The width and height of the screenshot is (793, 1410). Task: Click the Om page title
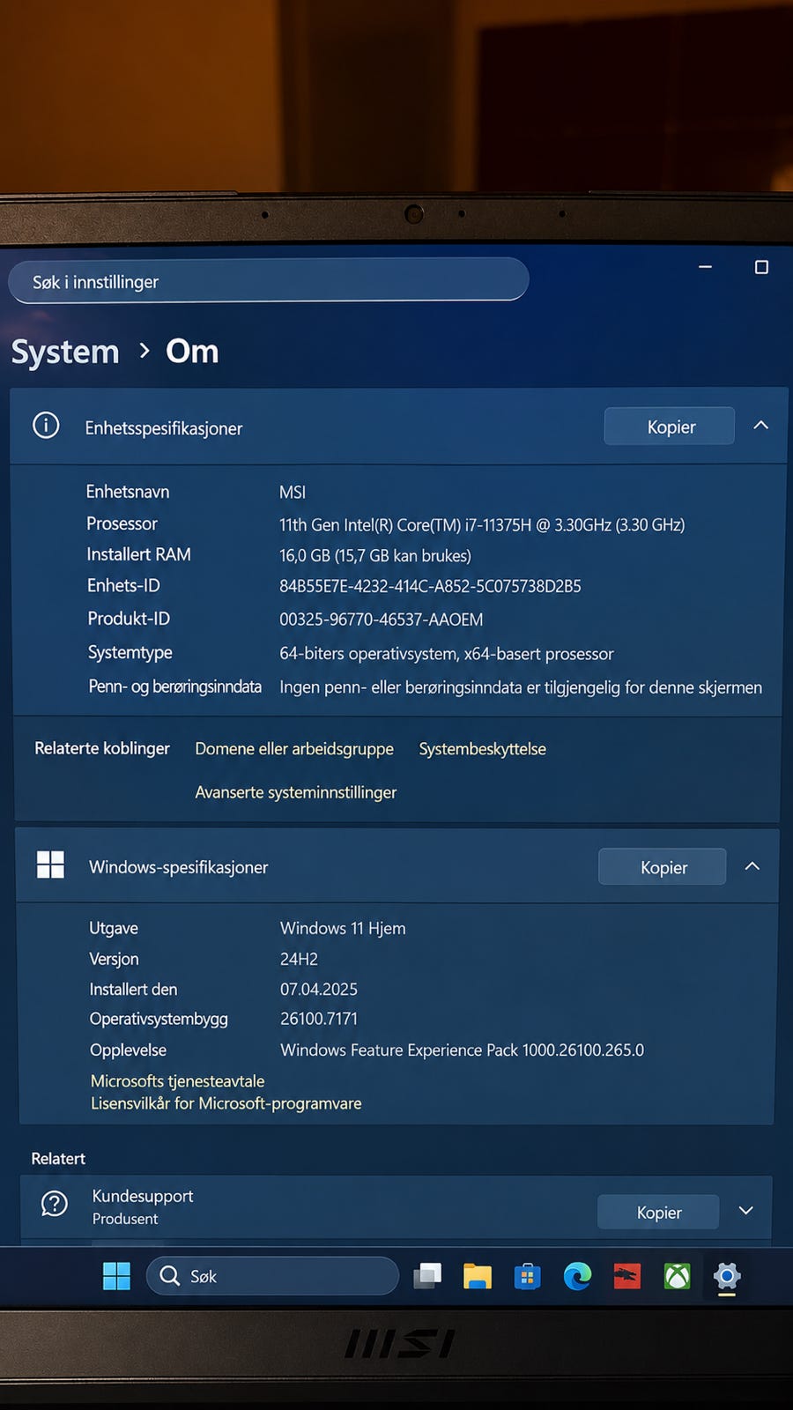(192, 352)
